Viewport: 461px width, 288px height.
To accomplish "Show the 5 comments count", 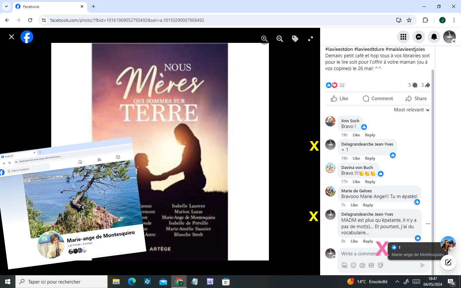I will 413,85.
